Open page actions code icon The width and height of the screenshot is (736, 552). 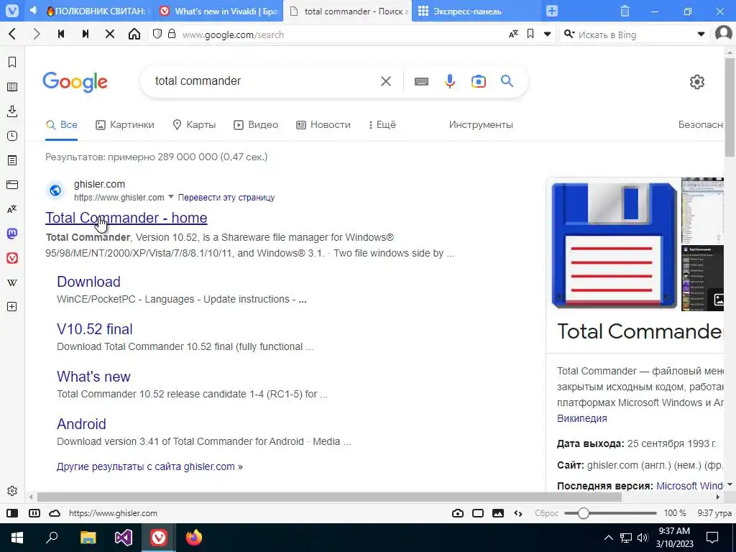[x=518, y=513]
